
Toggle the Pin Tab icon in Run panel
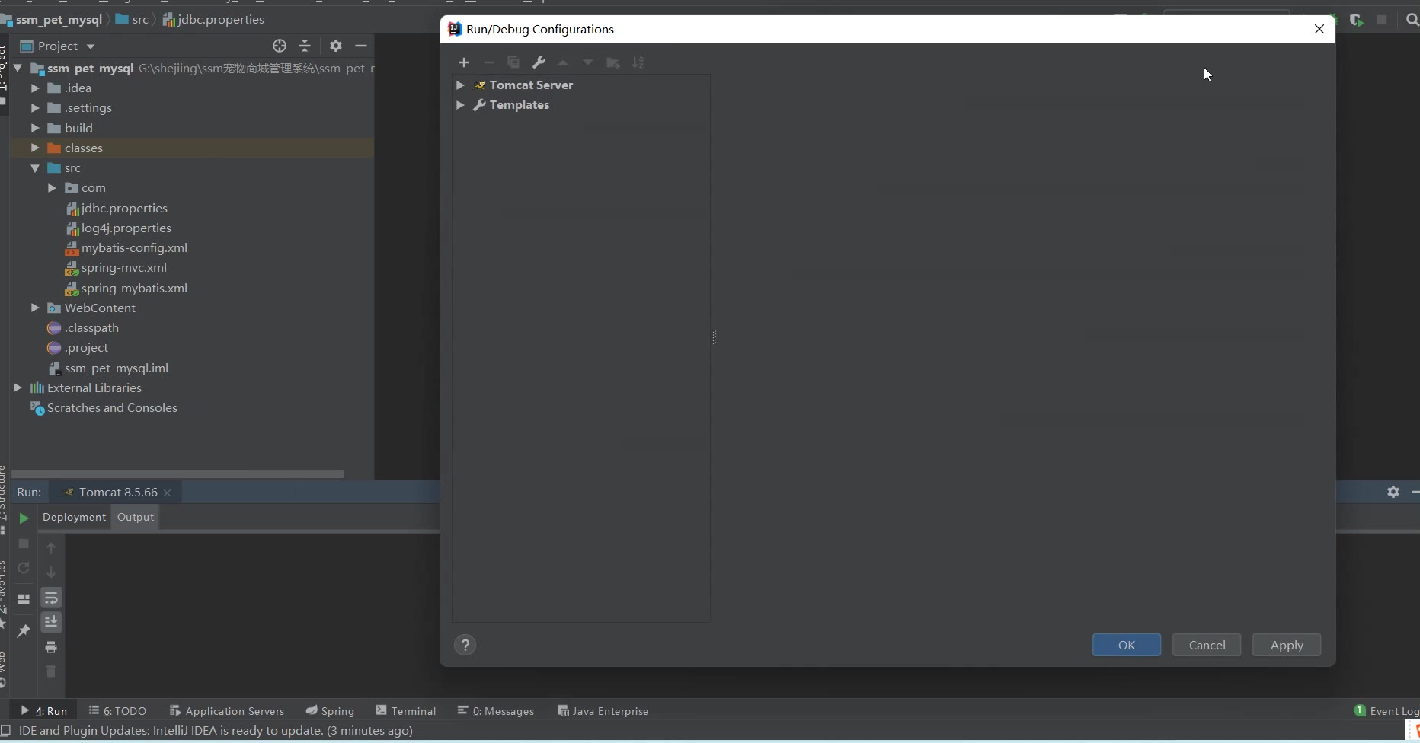click(24, 630)
